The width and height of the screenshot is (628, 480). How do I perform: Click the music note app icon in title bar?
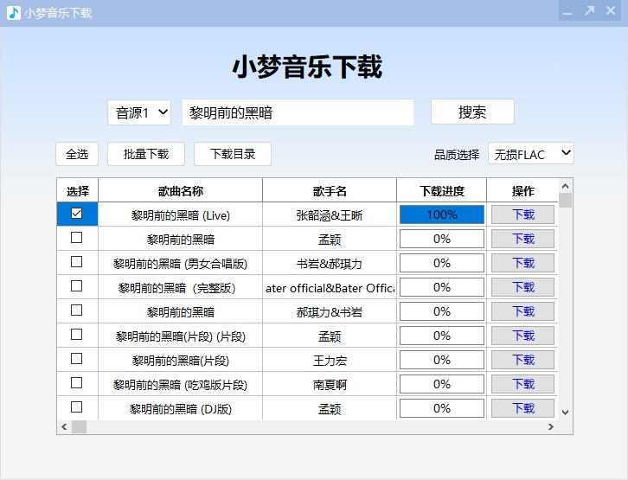(14, 13)
